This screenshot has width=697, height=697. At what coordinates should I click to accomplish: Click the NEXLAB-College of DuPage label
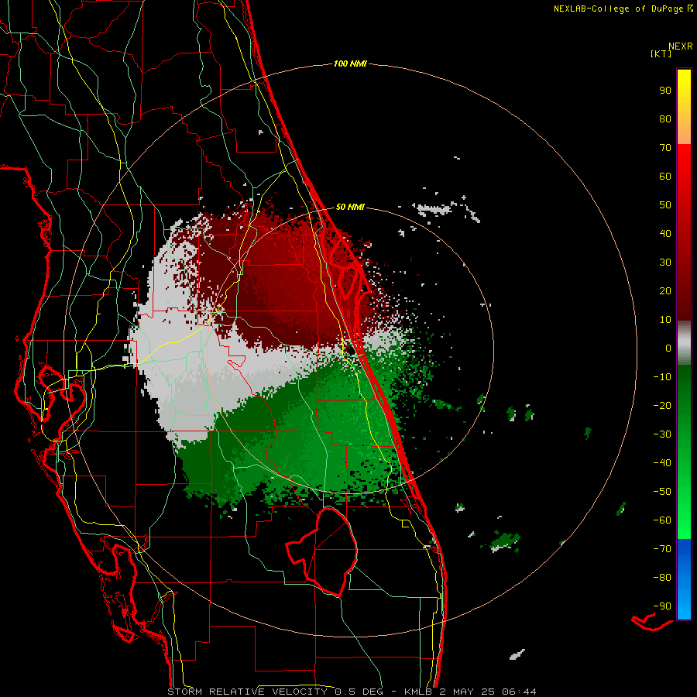[x=623, y=9]
